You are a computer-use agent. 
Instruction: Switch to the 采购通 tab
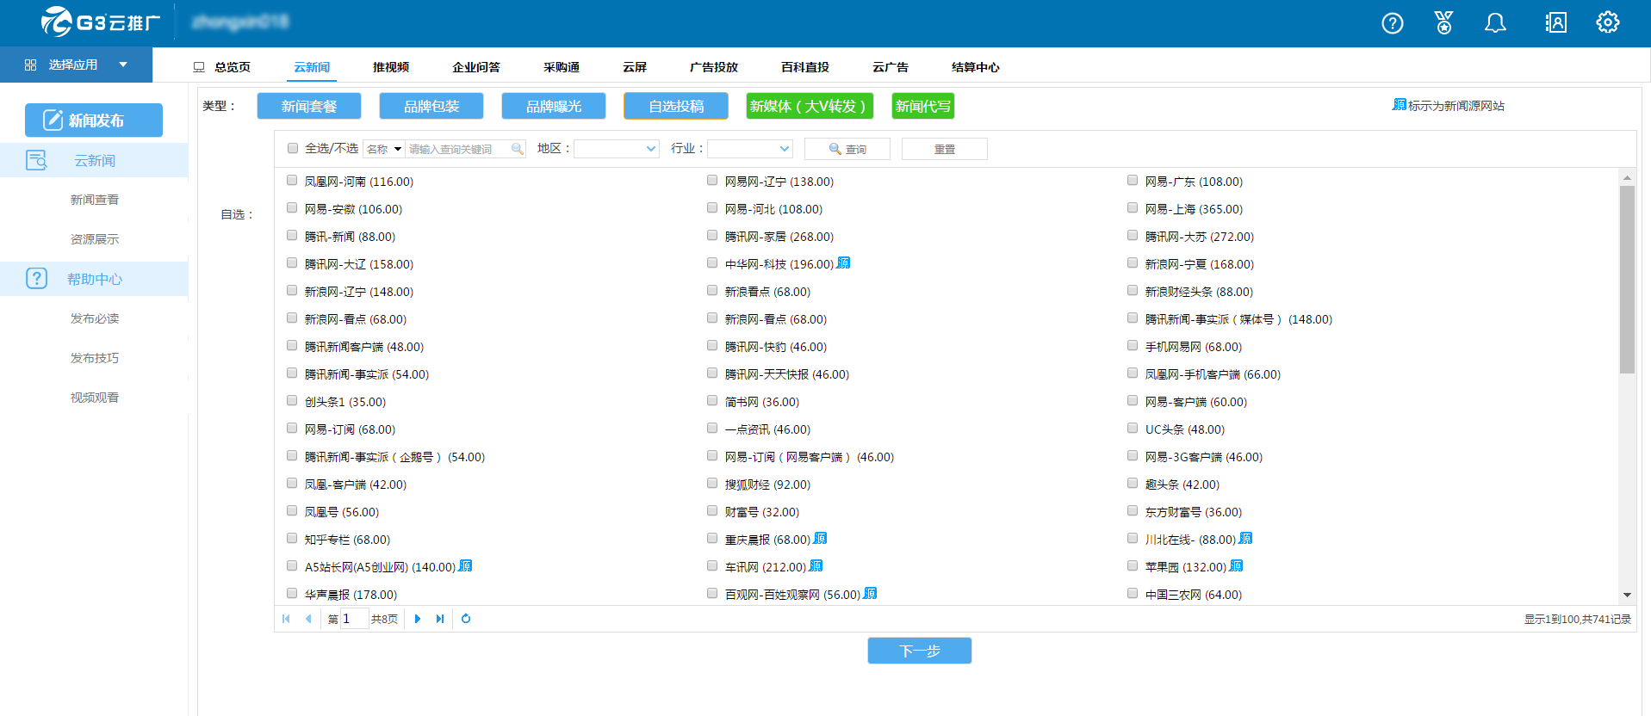[x=562, y=67]
